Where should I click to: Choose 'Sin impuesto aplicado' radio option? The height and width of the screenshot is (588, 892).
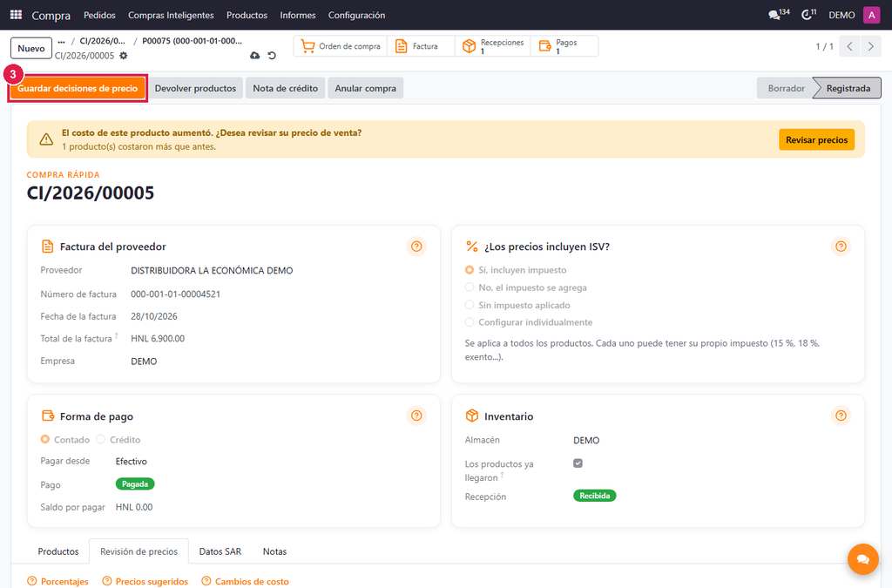pyautogui.click(x=470, y=306)
